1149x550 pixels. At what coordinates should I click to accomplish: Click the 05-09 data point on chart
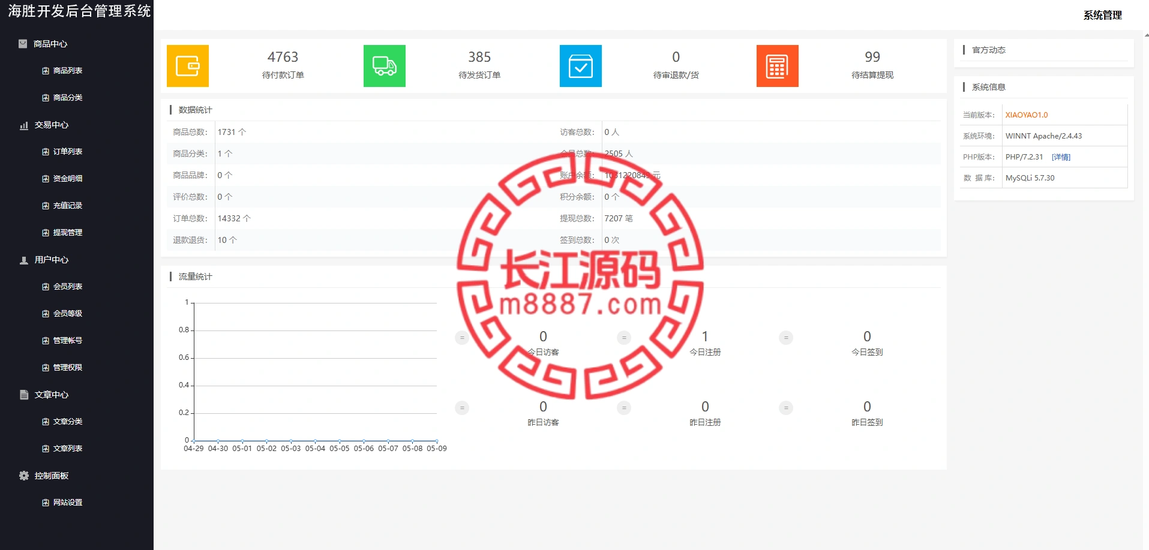[x=437, y=441]
